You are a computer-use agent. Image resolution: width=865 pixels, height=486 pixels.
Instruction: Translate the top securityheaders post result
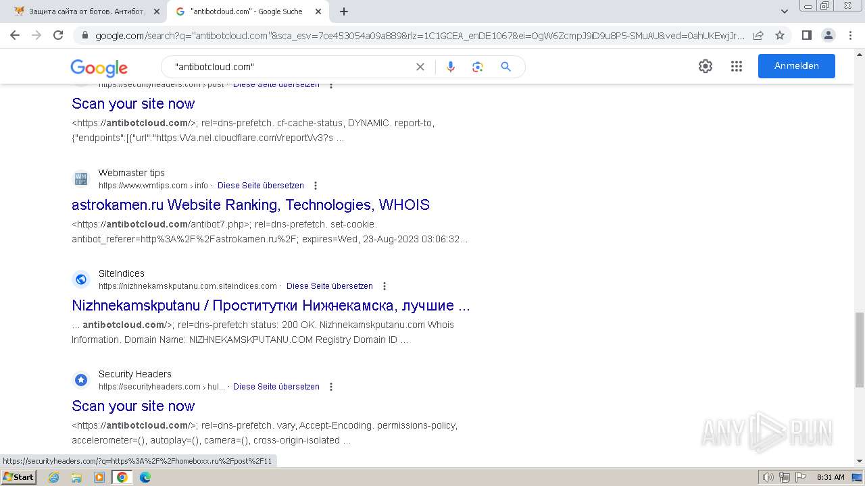pyautogui.click(x=276, y=85)
